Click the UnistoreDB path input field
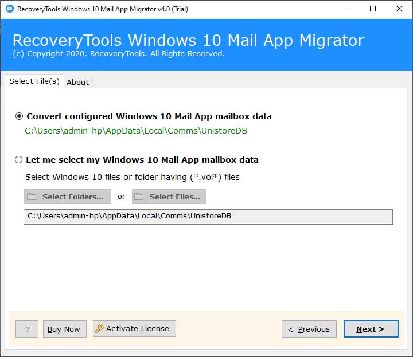Screen dimensions: 413x357 [208, 217]
